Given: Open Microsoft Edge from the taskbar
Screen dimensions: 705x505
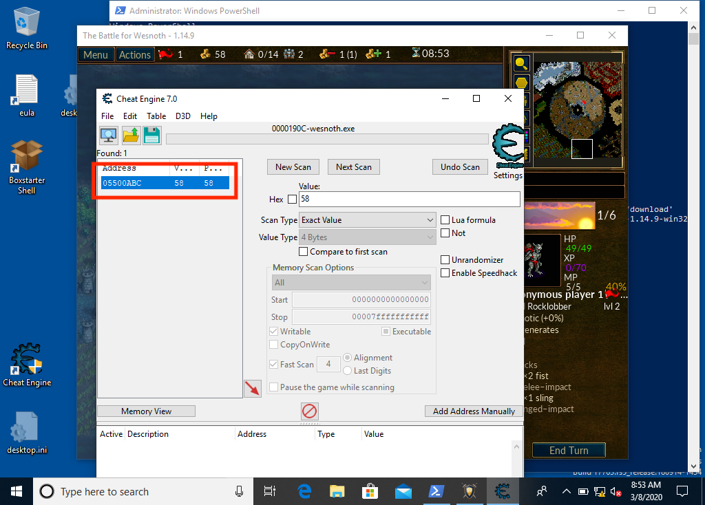Looking at the screenshot, I should [x=304, y=491].
